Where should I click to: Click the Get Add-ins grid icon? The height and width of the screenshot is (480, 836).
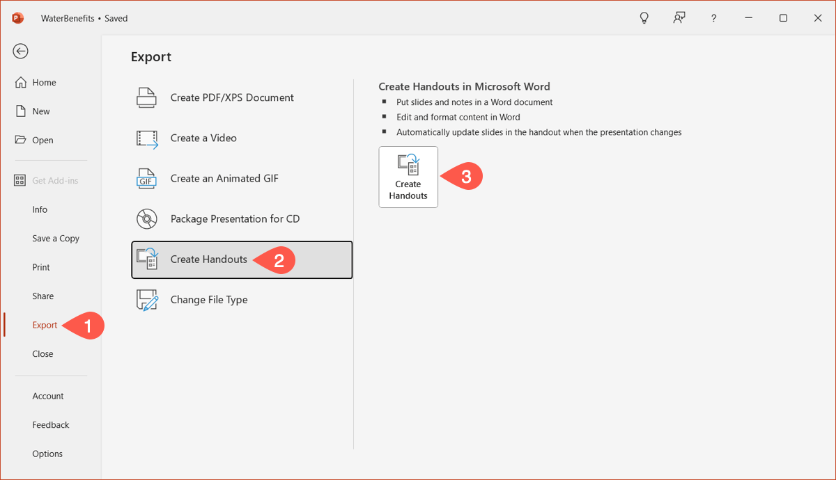[20, 180]
